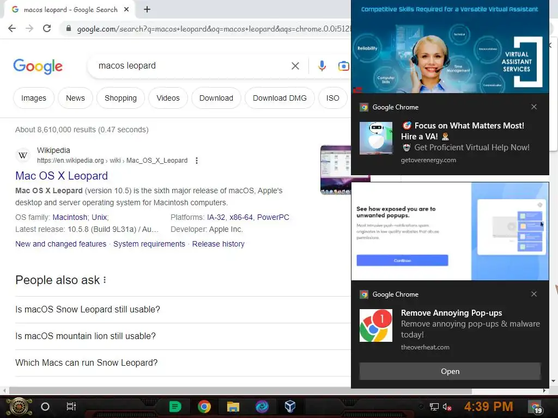Click the Wikipedia favicon in the result
558x418 pixels.
click(x=23, y=155)
